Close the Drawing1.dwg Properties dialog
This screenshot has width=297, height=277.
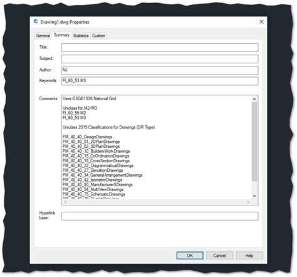click(261, 22)
